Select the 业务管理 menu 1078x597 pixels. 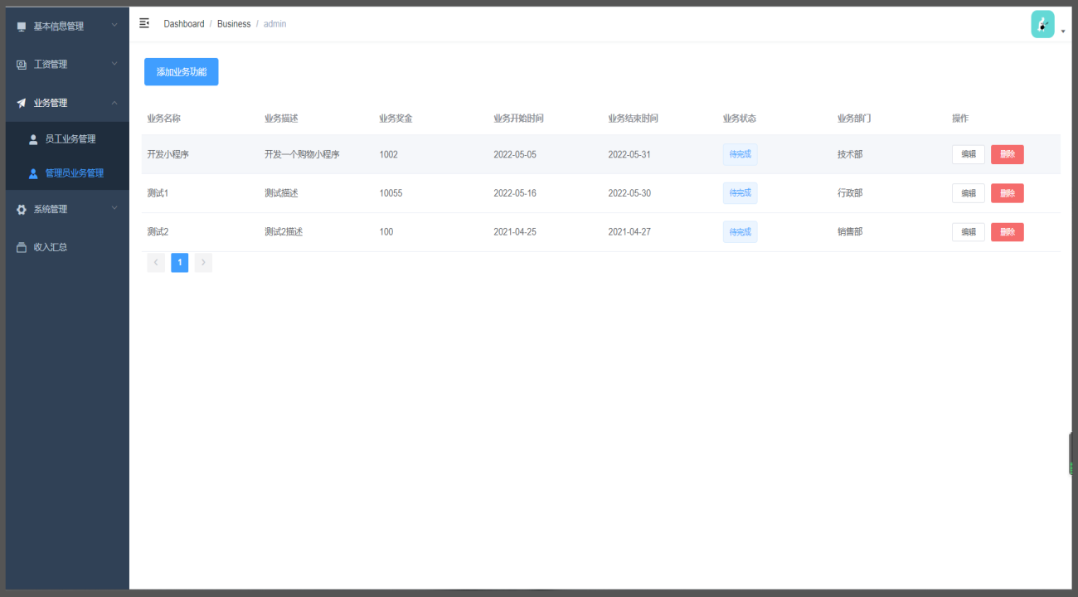point(67,103)
